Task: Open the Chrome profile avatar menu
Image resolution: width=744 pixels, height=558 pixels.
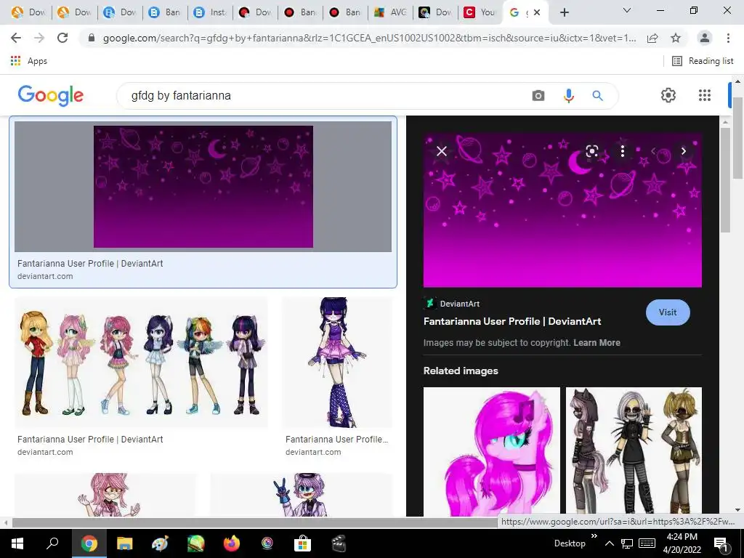Action: pos(705,38)
